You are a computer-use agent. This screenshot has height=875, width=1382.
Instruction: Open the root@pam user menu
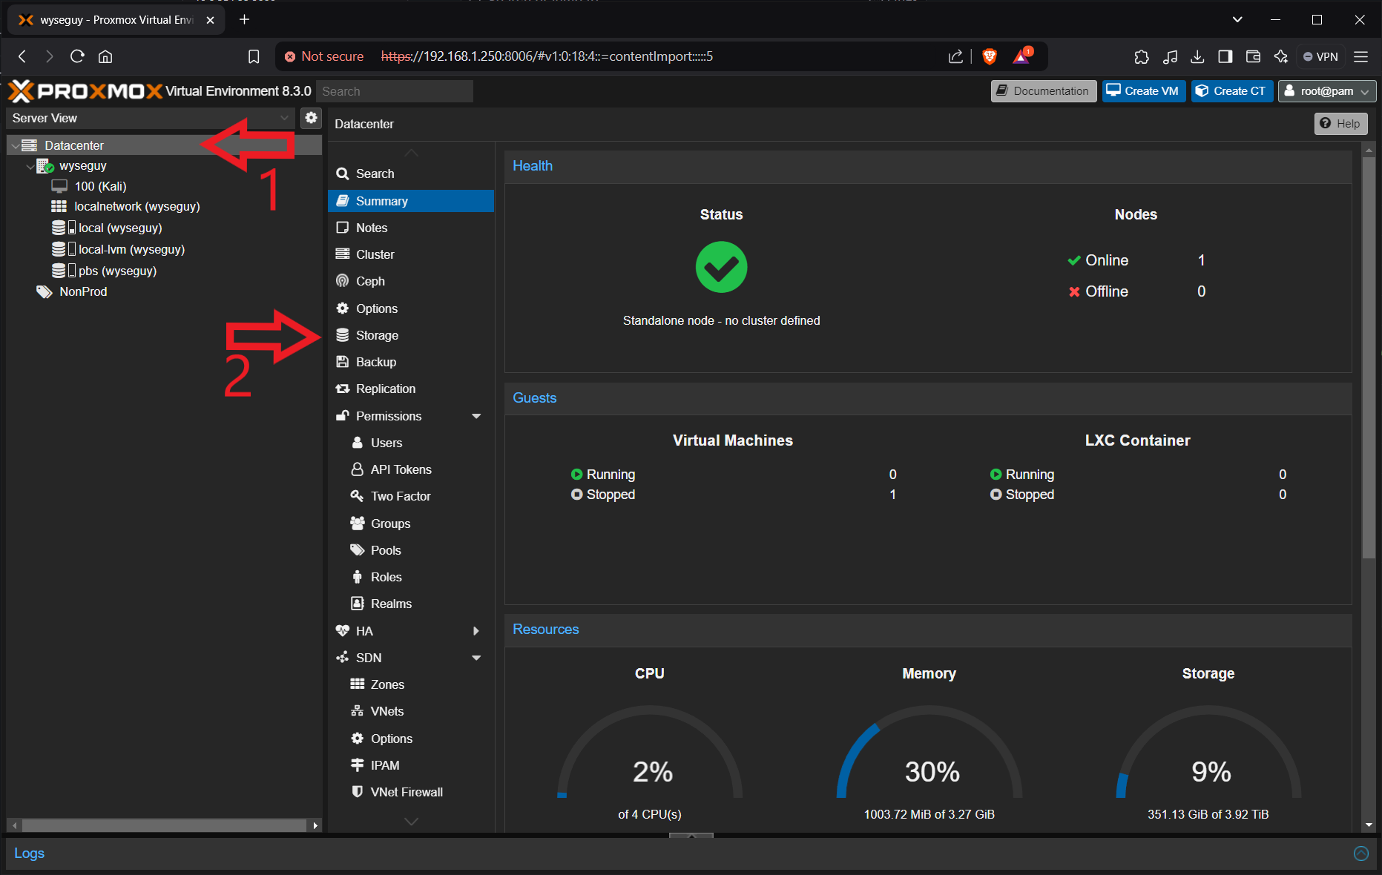point(1326,91)
